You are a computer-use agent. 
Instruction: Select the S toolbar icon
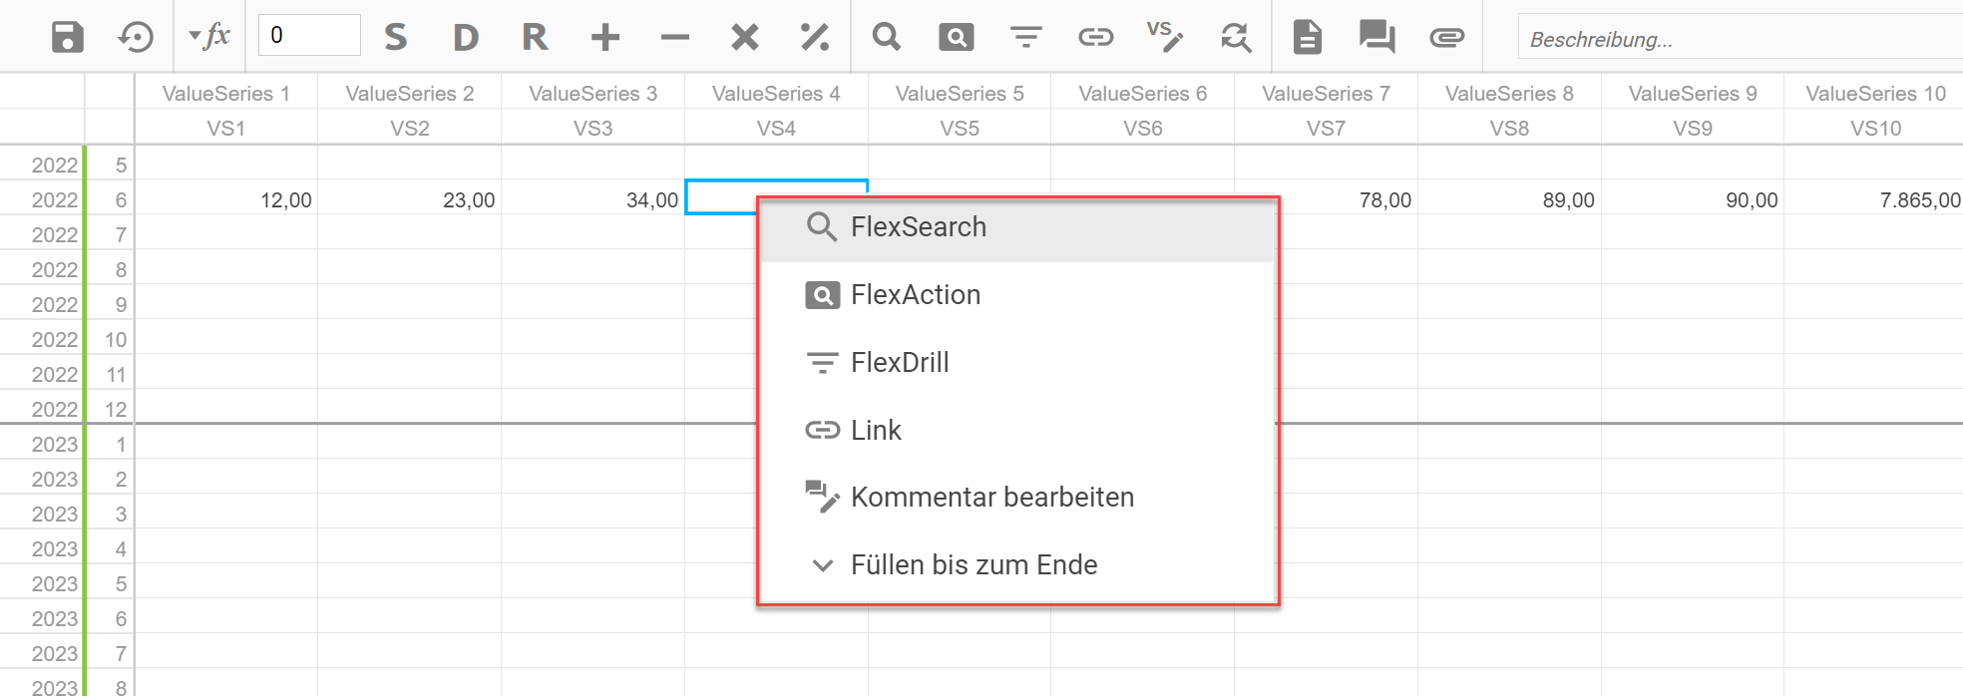tap(395, 36)
